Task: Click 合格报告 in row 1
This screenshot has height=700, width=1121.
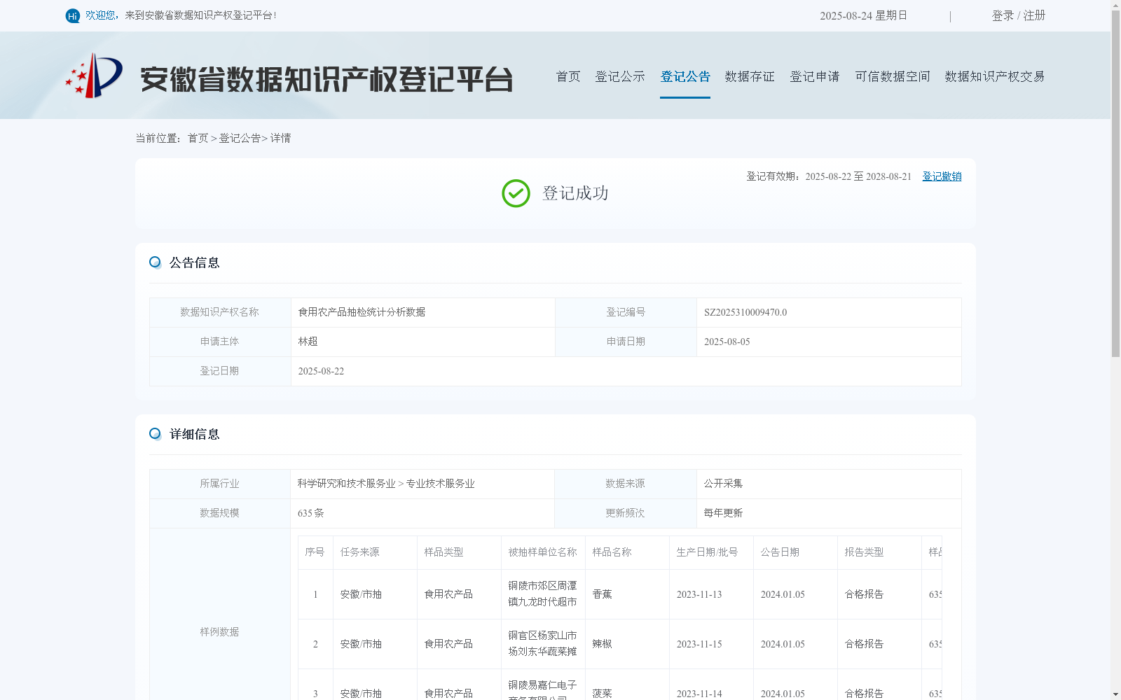Action: (864, 594)
